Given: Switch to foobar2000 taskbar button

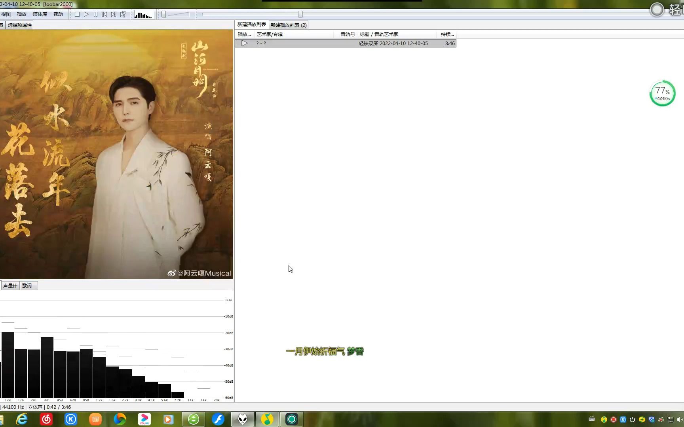Looking at the screenshot, I should coord(243,419).
